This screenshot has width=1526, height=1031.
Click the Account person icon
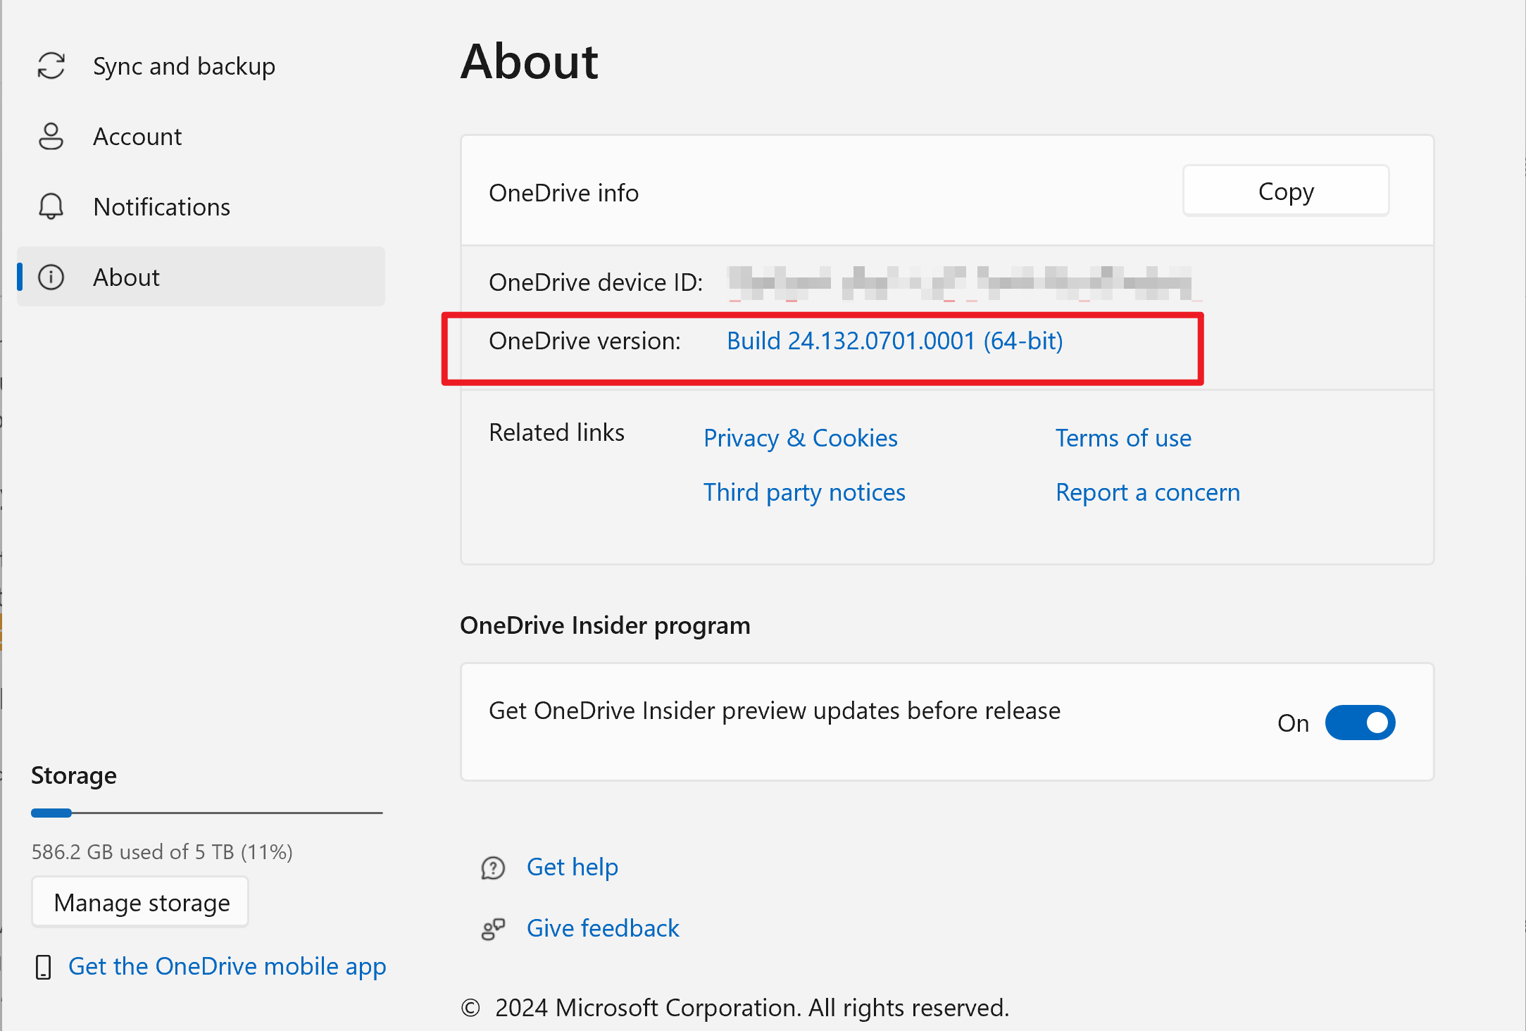pos(51,136)
